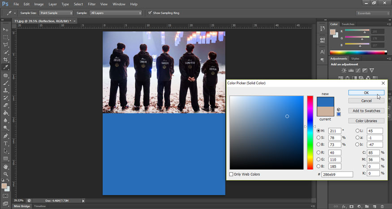
Task: Select the Eyedropper tool in the toolbar
Action: click(6, 67)
